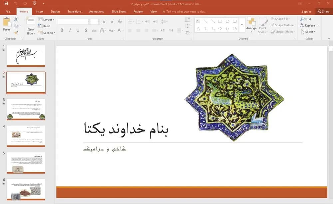Save the presentation using the floppy disk icon
The image size is (333, 204).
tap(6, 3)
